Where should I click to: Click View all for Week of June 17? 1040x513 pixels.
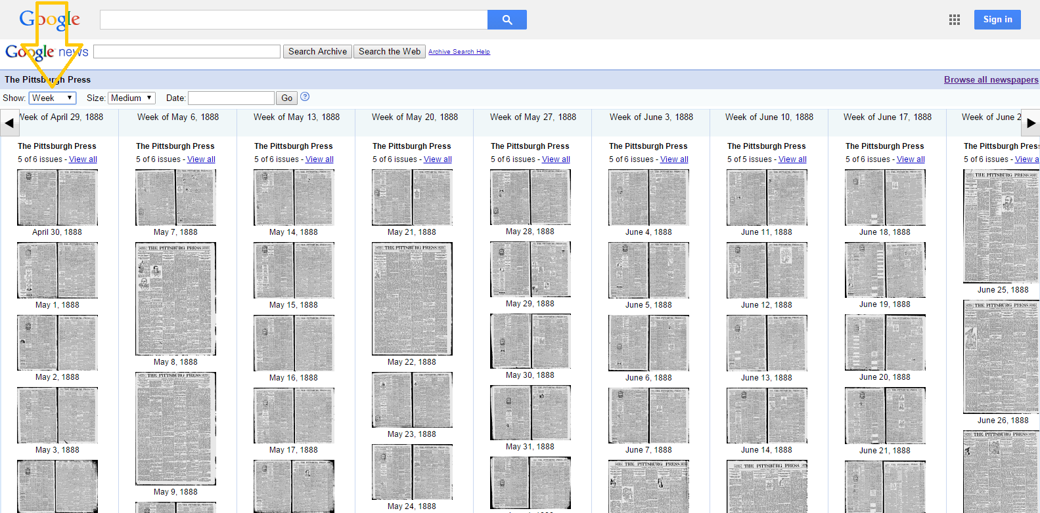[x=911, y=159]
